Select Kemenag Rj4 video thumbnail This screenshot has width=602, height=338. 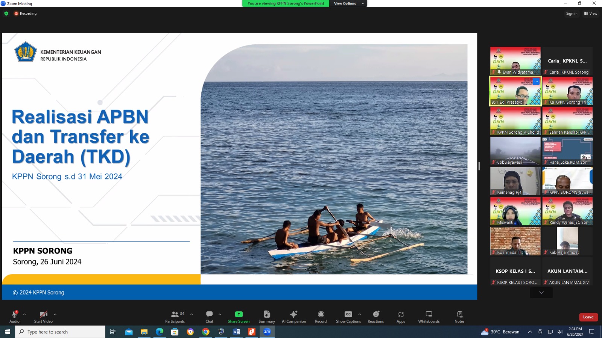[515, 181]
